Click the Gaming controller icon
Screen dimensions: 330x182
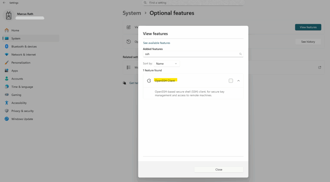coord(7,95)
